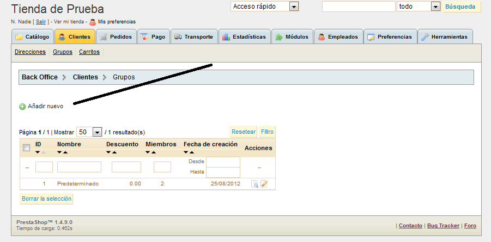The width and height of the screenshot is (491, 242).
Task: Click the view magnifier icon in Predeterminado row
Action: (x=255, y=184)
